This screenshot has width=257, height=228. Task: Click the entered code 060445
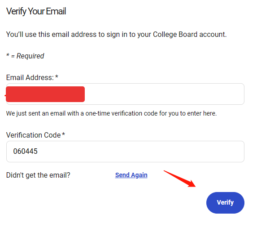26,151
